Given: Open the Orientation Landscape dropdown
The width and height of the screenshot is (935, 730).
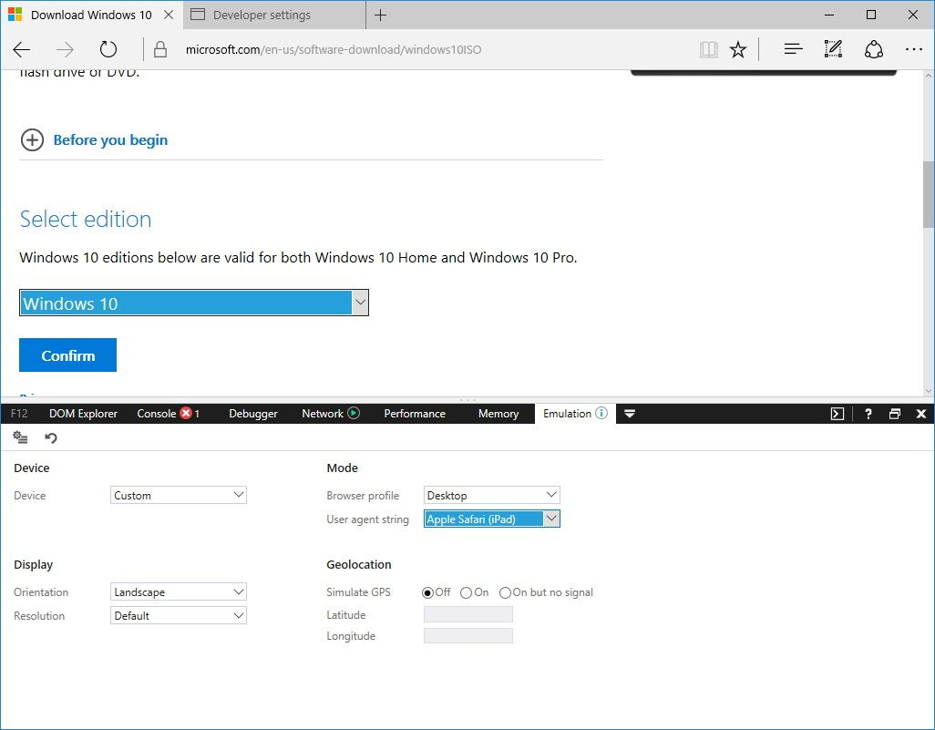Looking at the screenshot, I should [179, 591].
